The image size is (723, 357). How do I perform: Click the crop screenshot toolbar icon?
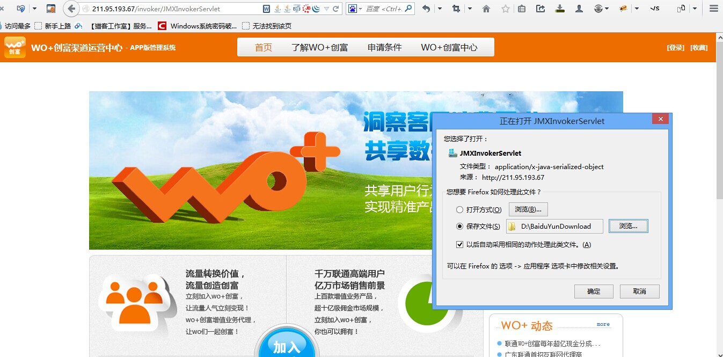[x=457, y=9]
